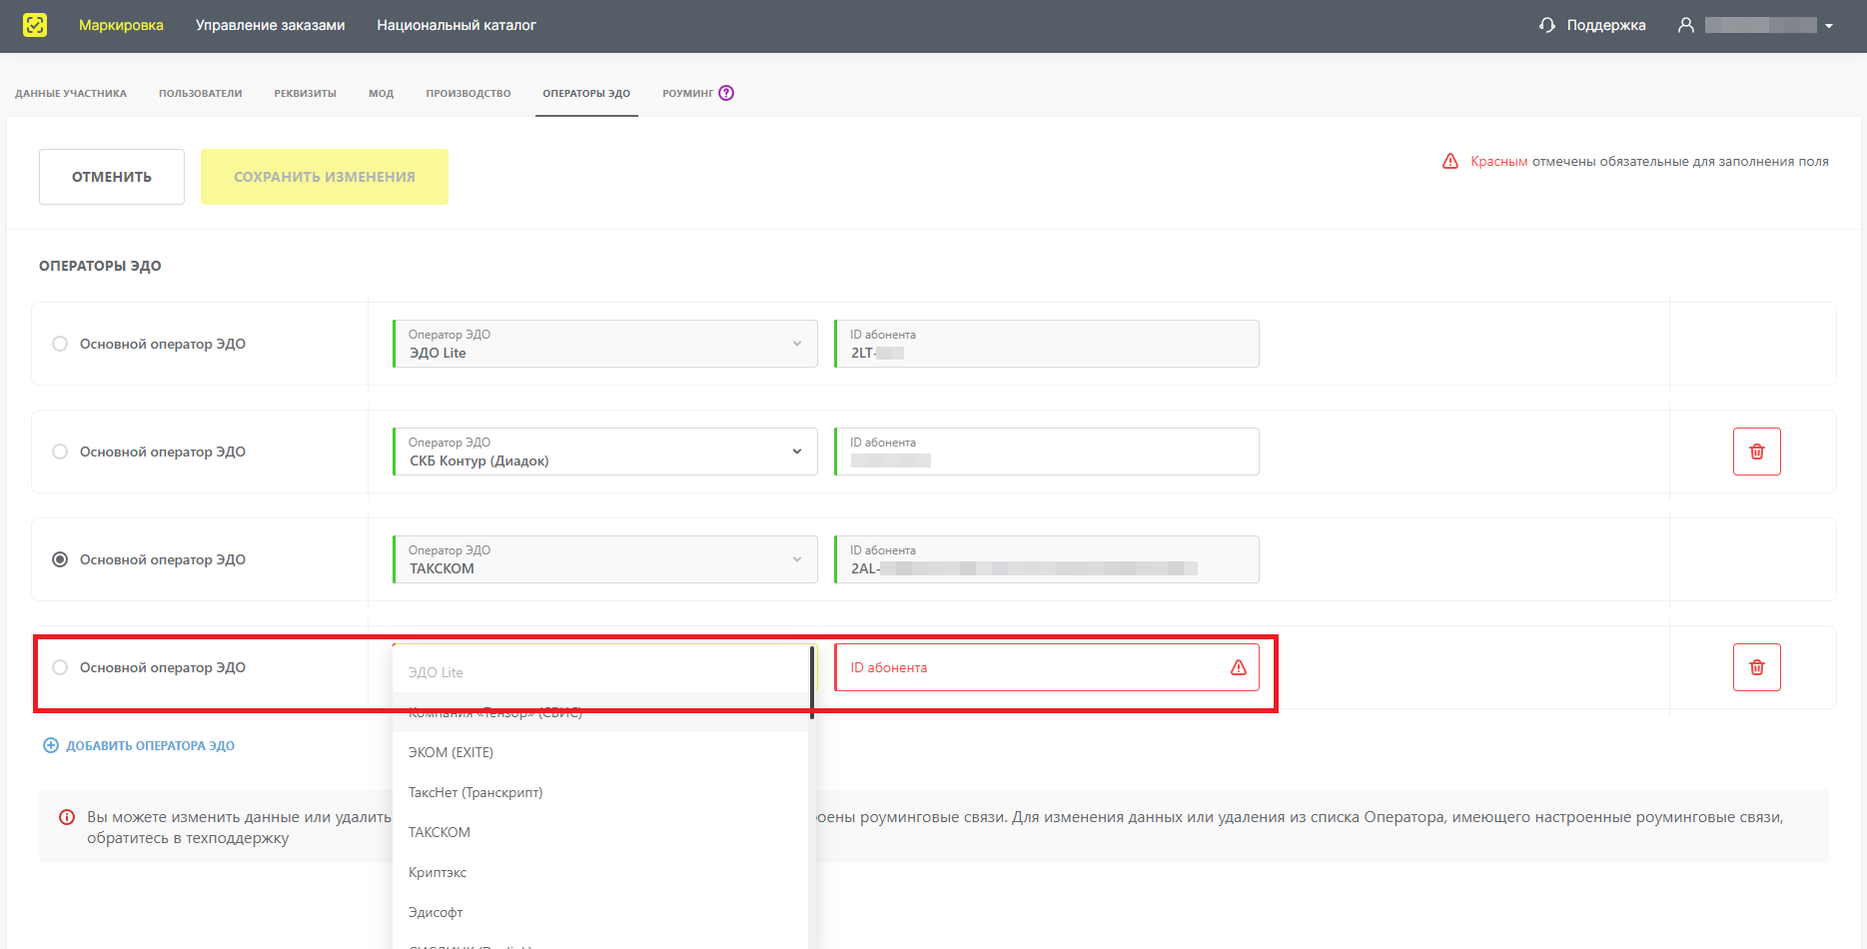Click the ID абонента field starting 2LT-

pyautogui.click(x=1047, y=344)
